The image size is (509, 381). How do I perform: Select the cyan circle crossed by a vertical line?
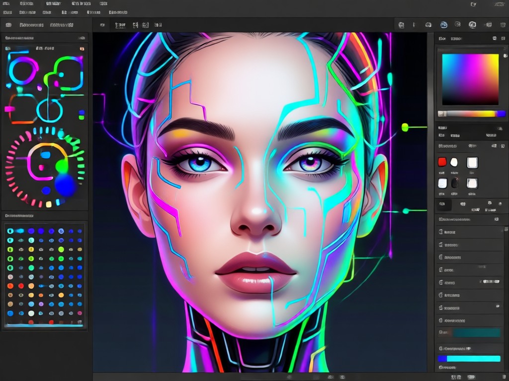[x=49, y=110]
